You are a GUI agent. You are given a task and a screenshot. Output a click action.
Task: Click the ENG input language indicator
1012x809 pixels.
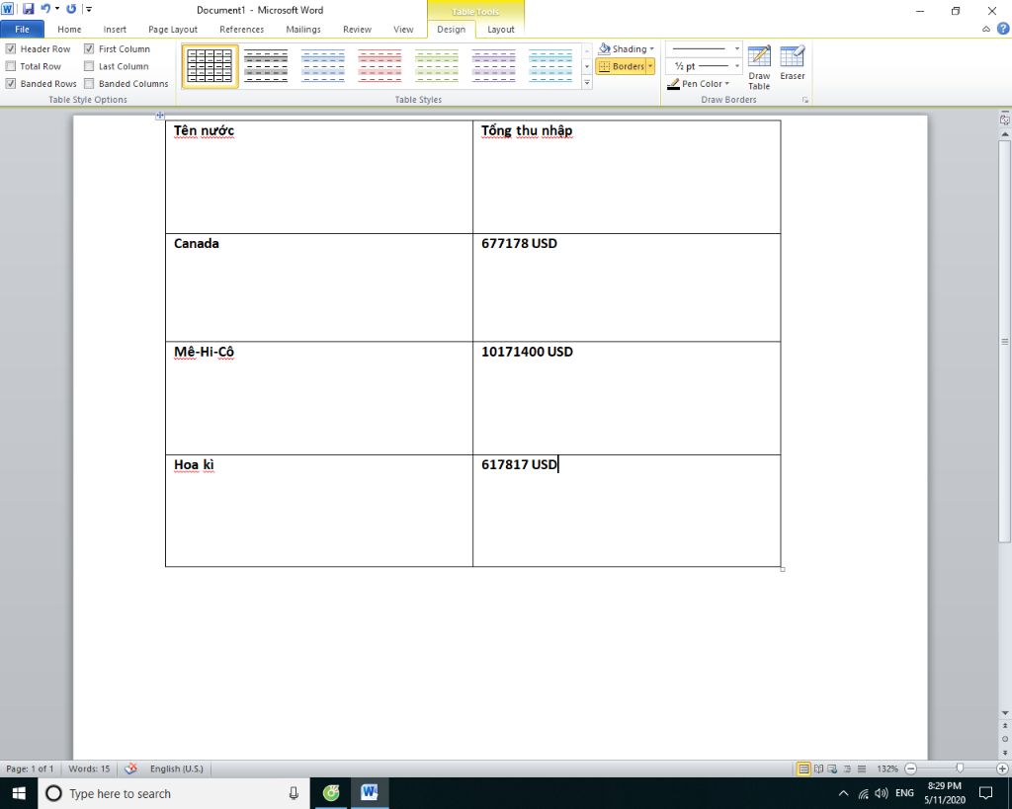(904, 793)
